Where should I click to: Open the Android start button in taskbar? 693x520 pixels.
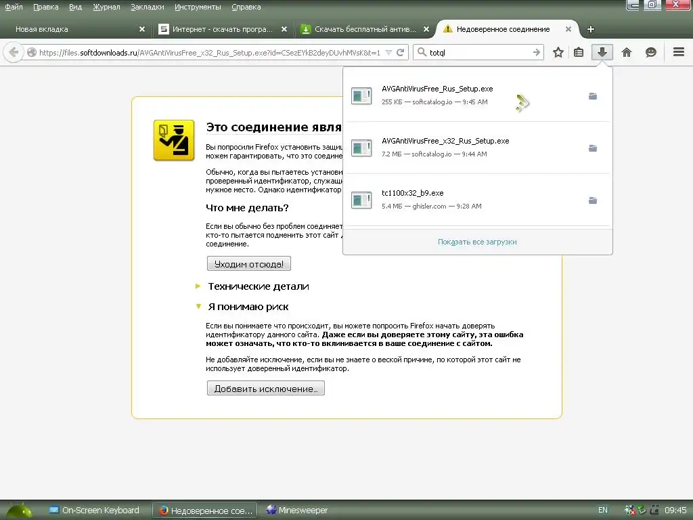point(19,511)
